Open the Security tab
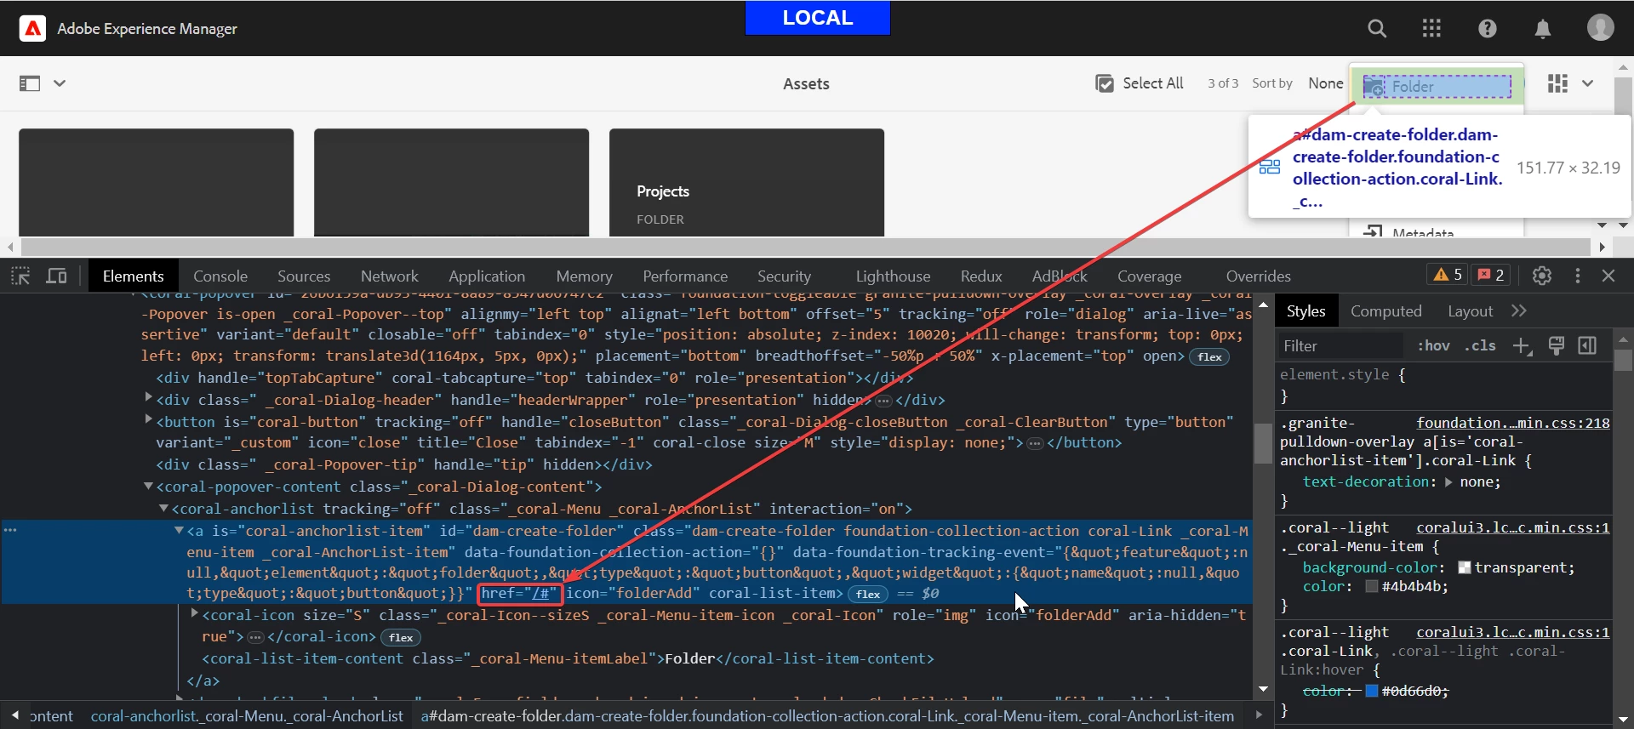 (784, 276)
